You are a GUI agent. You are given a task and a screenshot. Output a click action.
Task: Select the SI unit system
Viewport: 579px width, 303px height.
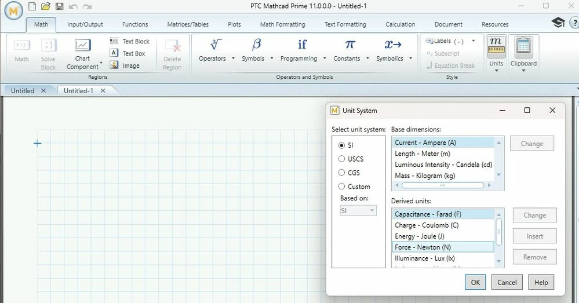pyautogui.click(x=341, y=145)
